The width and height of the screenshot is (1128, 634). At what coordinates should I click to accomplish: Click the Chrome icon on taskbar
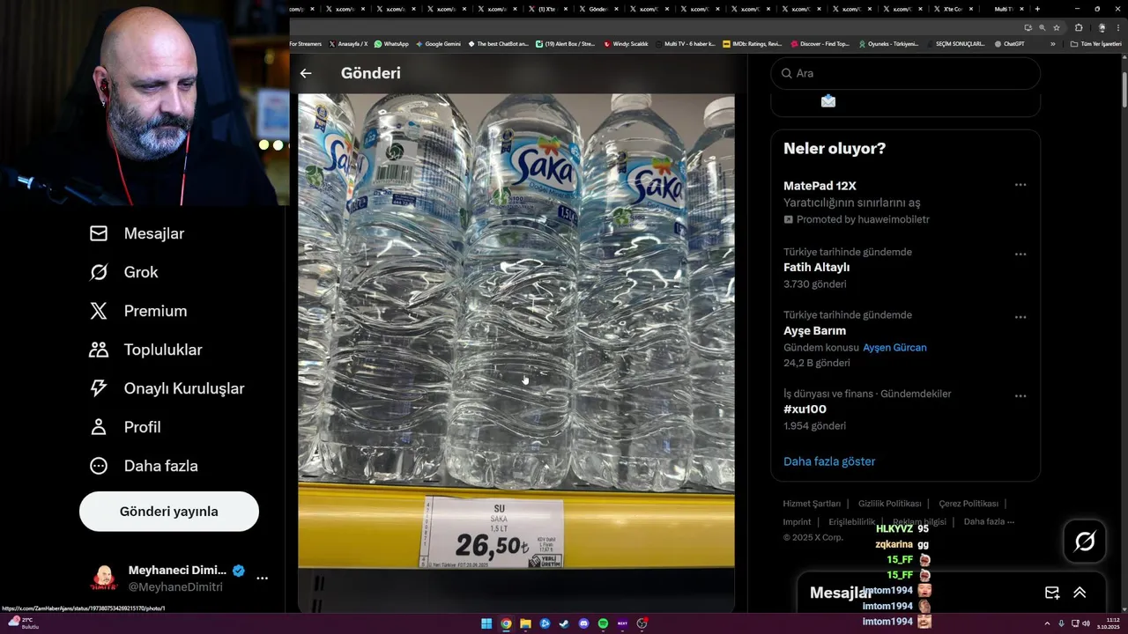coord(506,623)
